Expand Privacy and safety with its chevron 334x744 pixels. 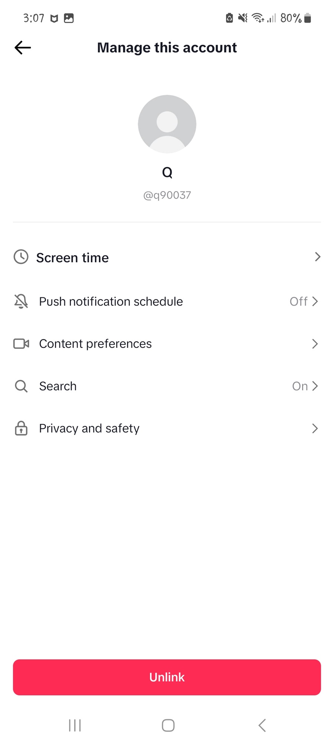tap(315, 429)
